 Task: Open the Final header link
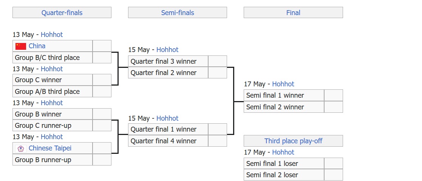[293, 12]
